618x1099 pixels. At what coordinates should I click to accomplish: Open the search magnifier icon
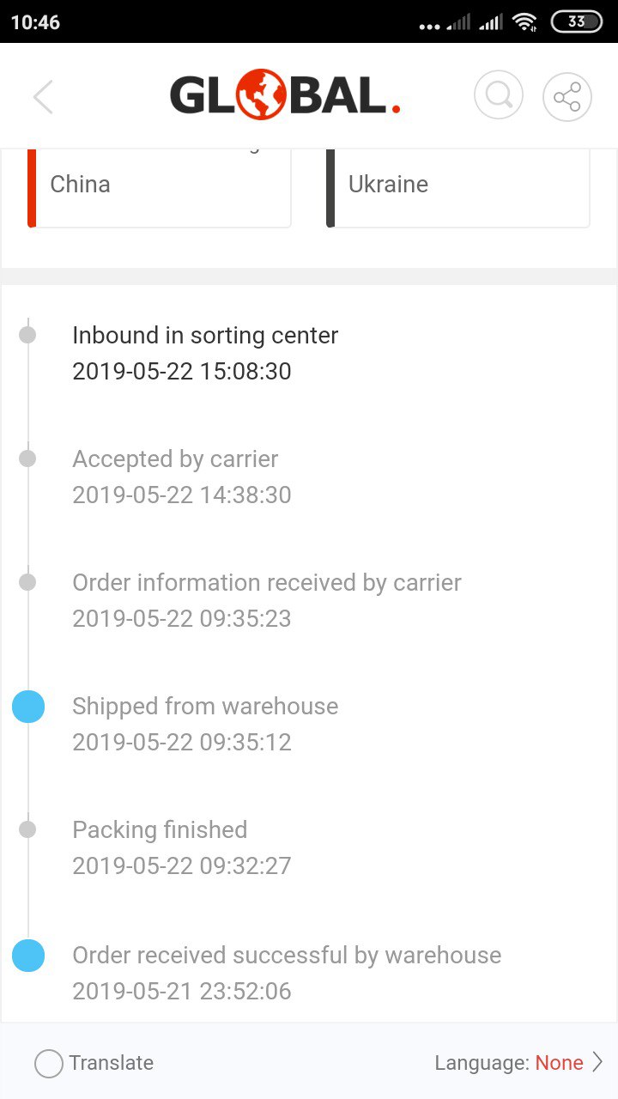click(499, 95)
